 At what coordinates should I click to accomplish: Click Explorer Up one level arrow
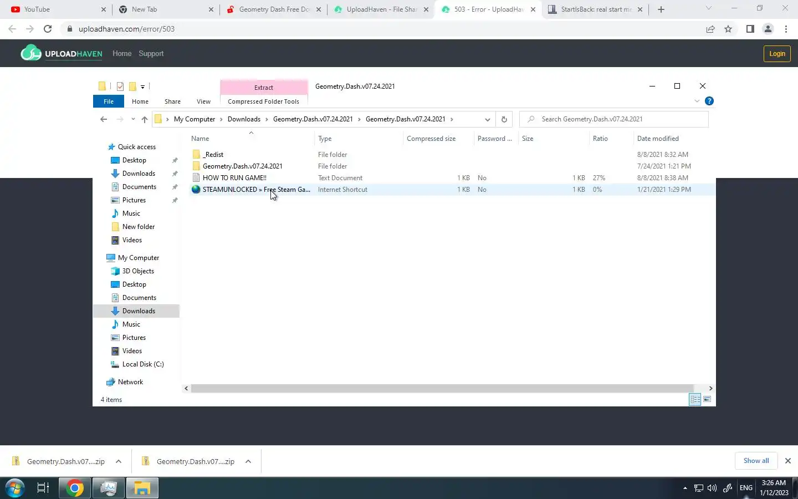point(145,119)
